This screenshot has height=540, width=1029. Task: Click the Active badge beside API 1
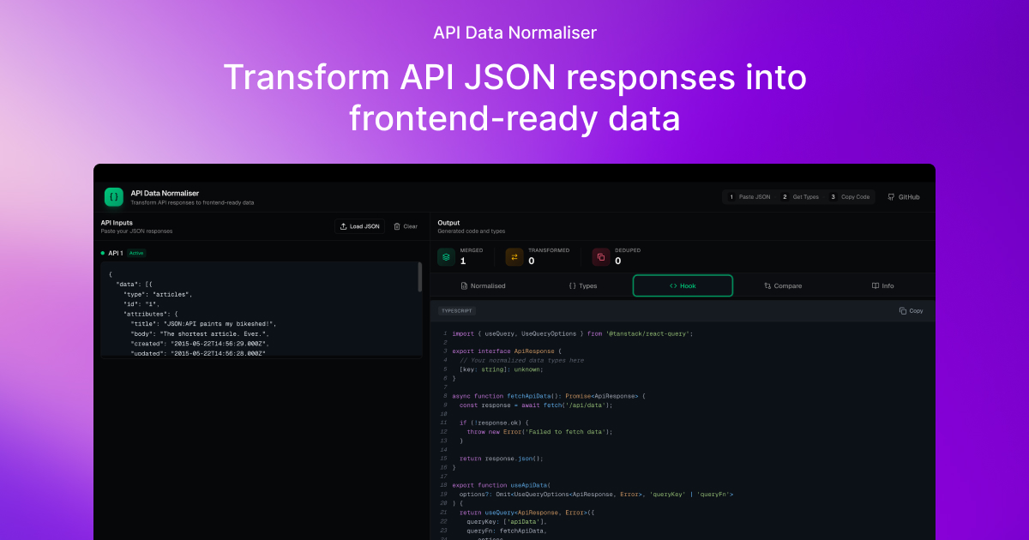tap(137, 253)
